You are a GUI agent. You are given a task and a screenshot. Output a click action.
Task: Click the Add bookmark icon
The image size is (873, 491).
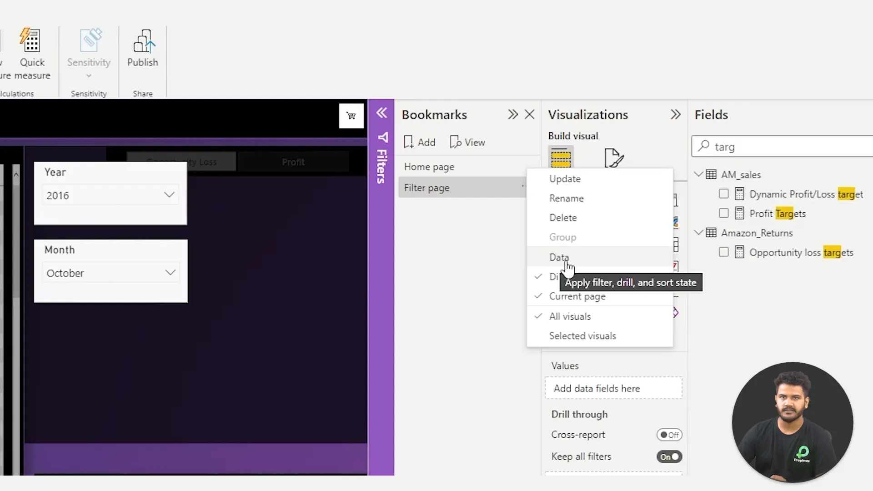coord(408,142)
